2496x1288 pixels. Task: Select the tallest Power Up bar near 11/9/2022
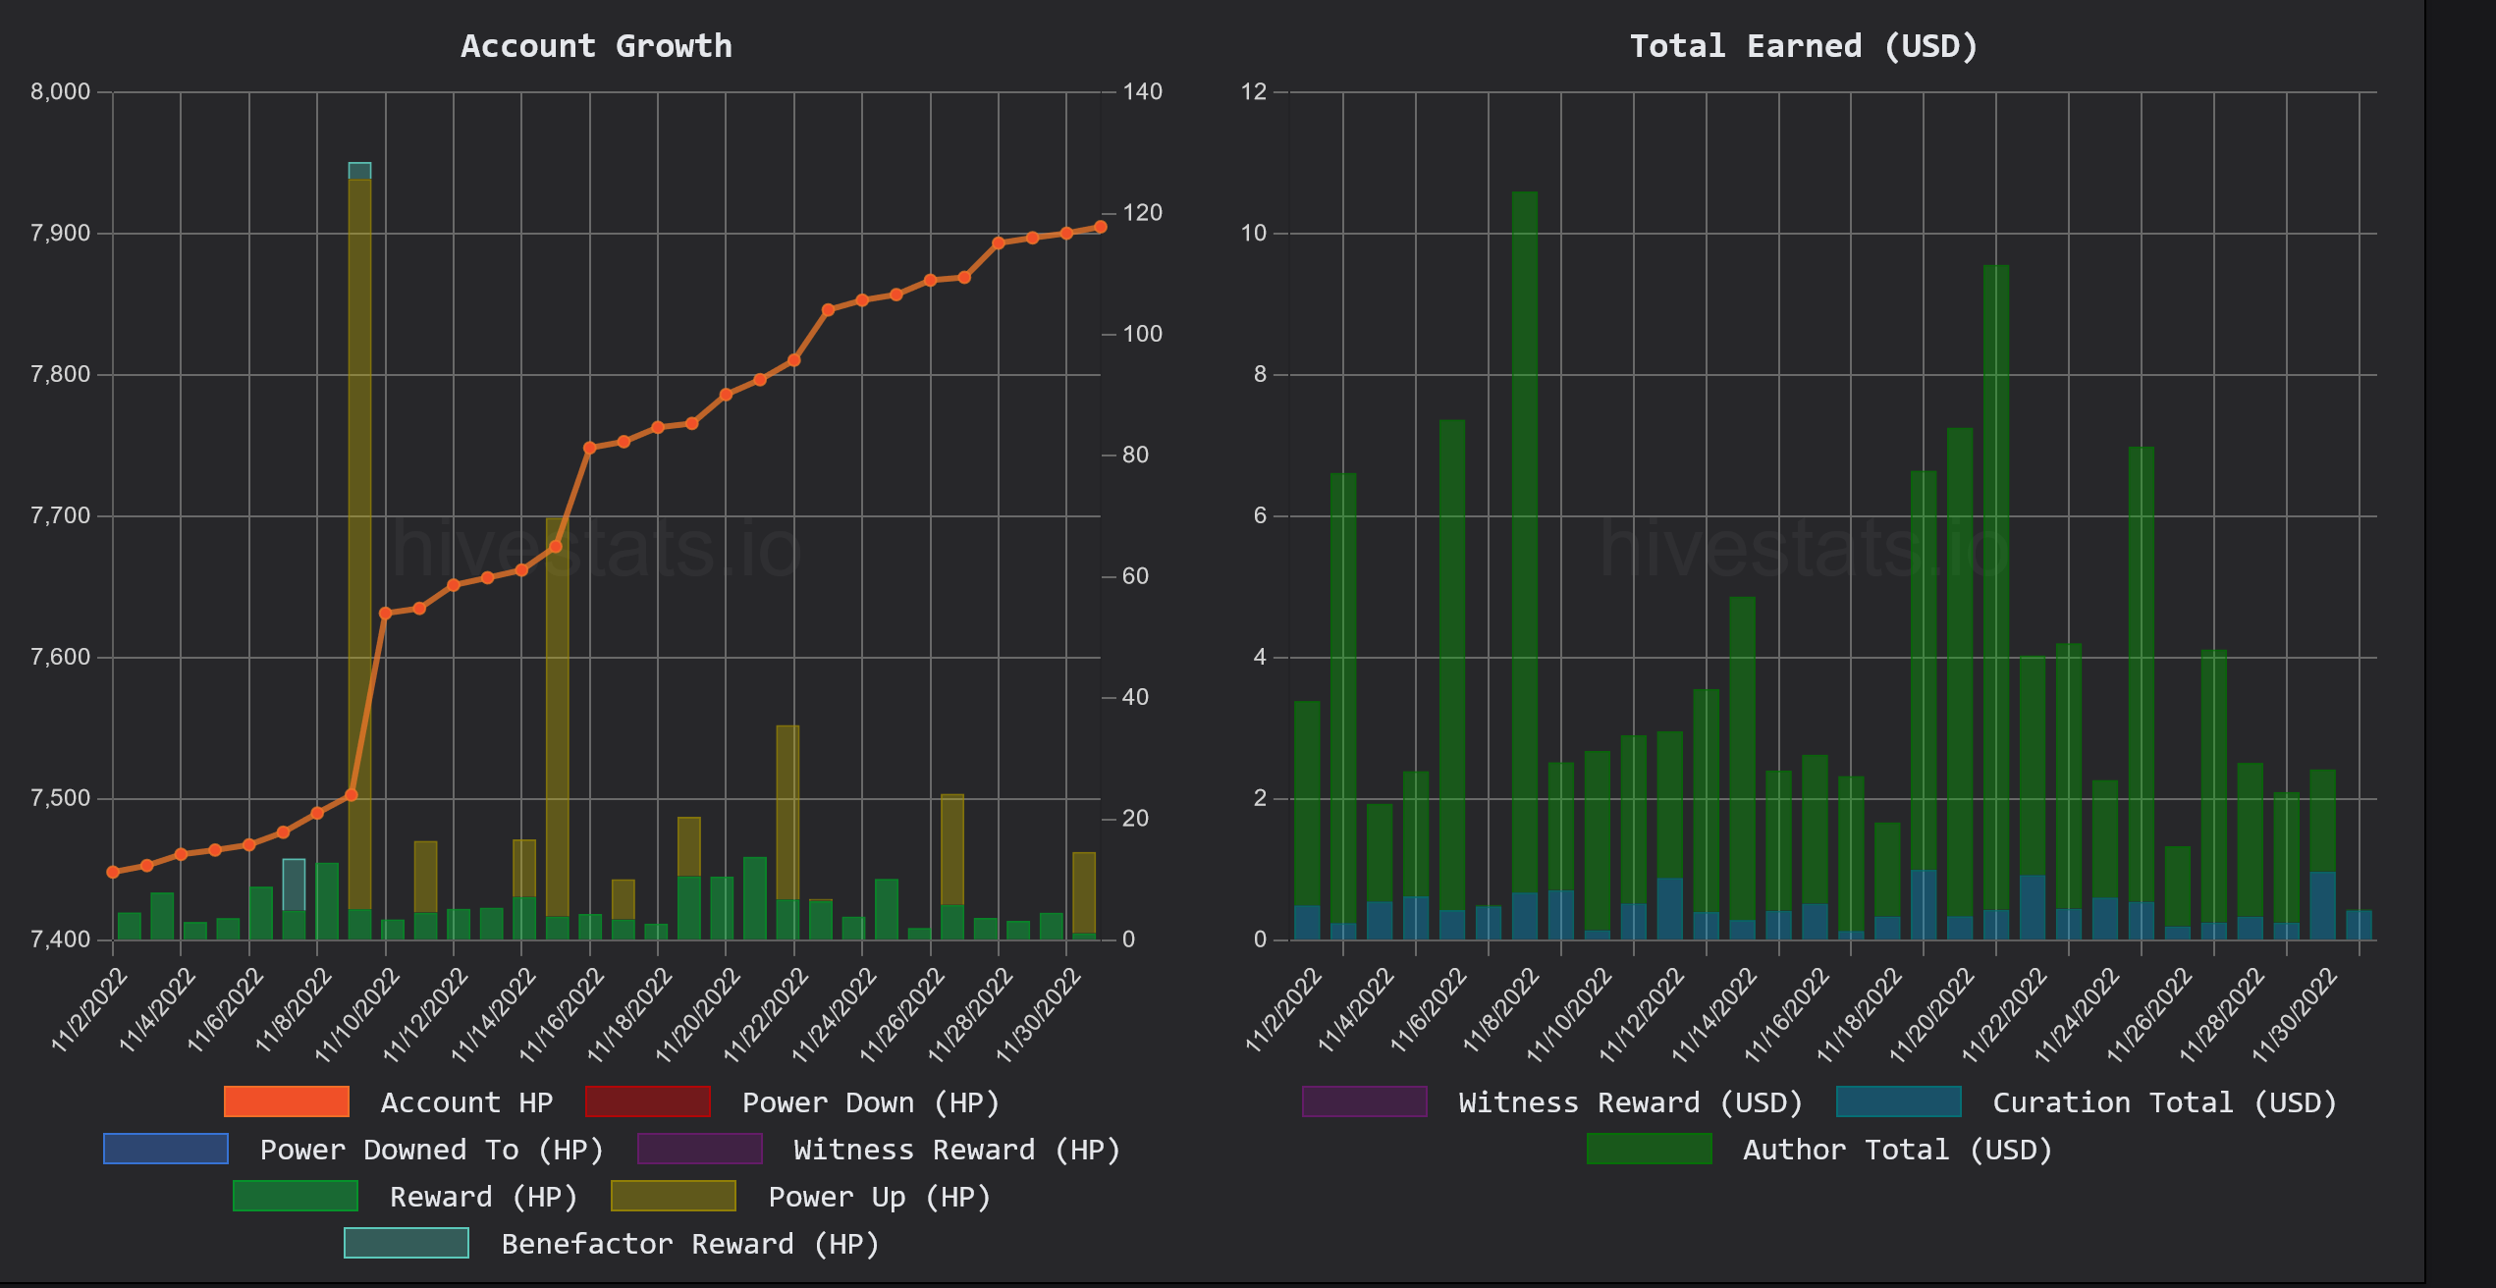[x=360, y=544]
